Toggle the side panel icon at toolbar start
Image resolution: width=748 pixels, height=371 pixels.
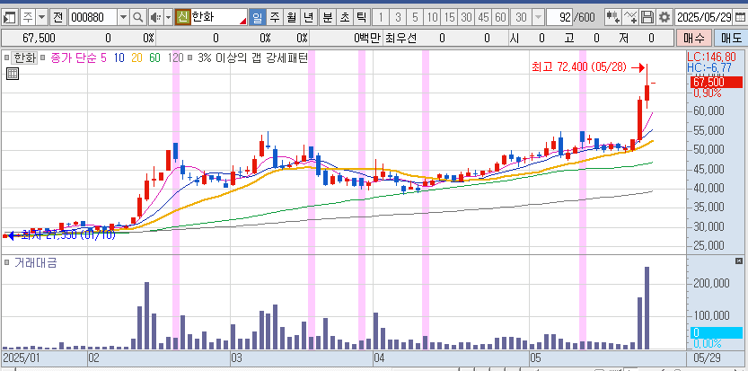[x=11, y=18]
